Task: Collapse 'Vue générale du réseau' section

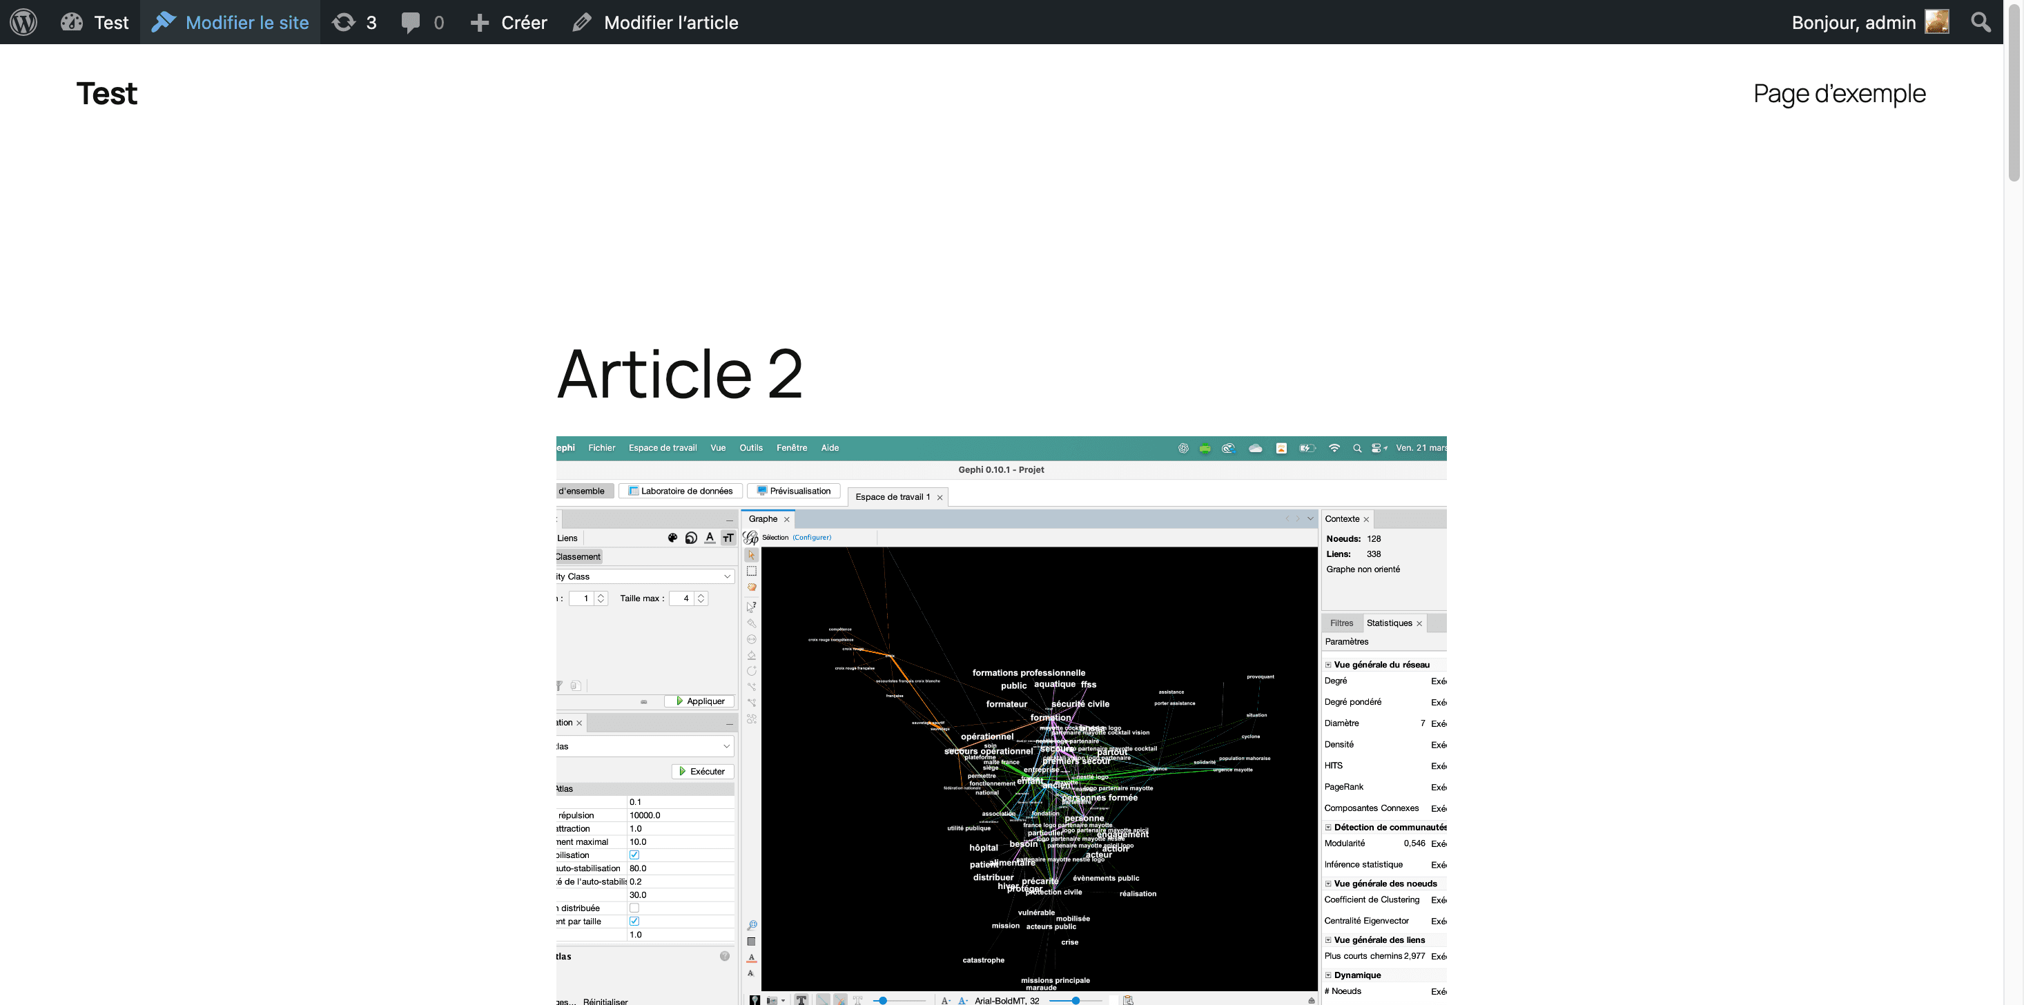Action: [1329, 665]
